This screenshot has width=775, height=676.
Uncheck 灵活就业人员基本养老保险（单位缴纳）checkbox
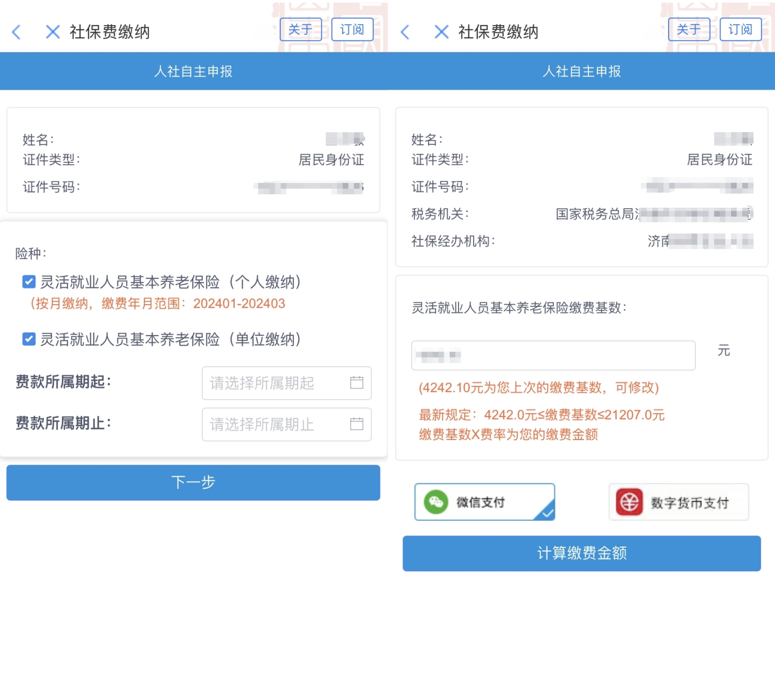tap(29, 339)
